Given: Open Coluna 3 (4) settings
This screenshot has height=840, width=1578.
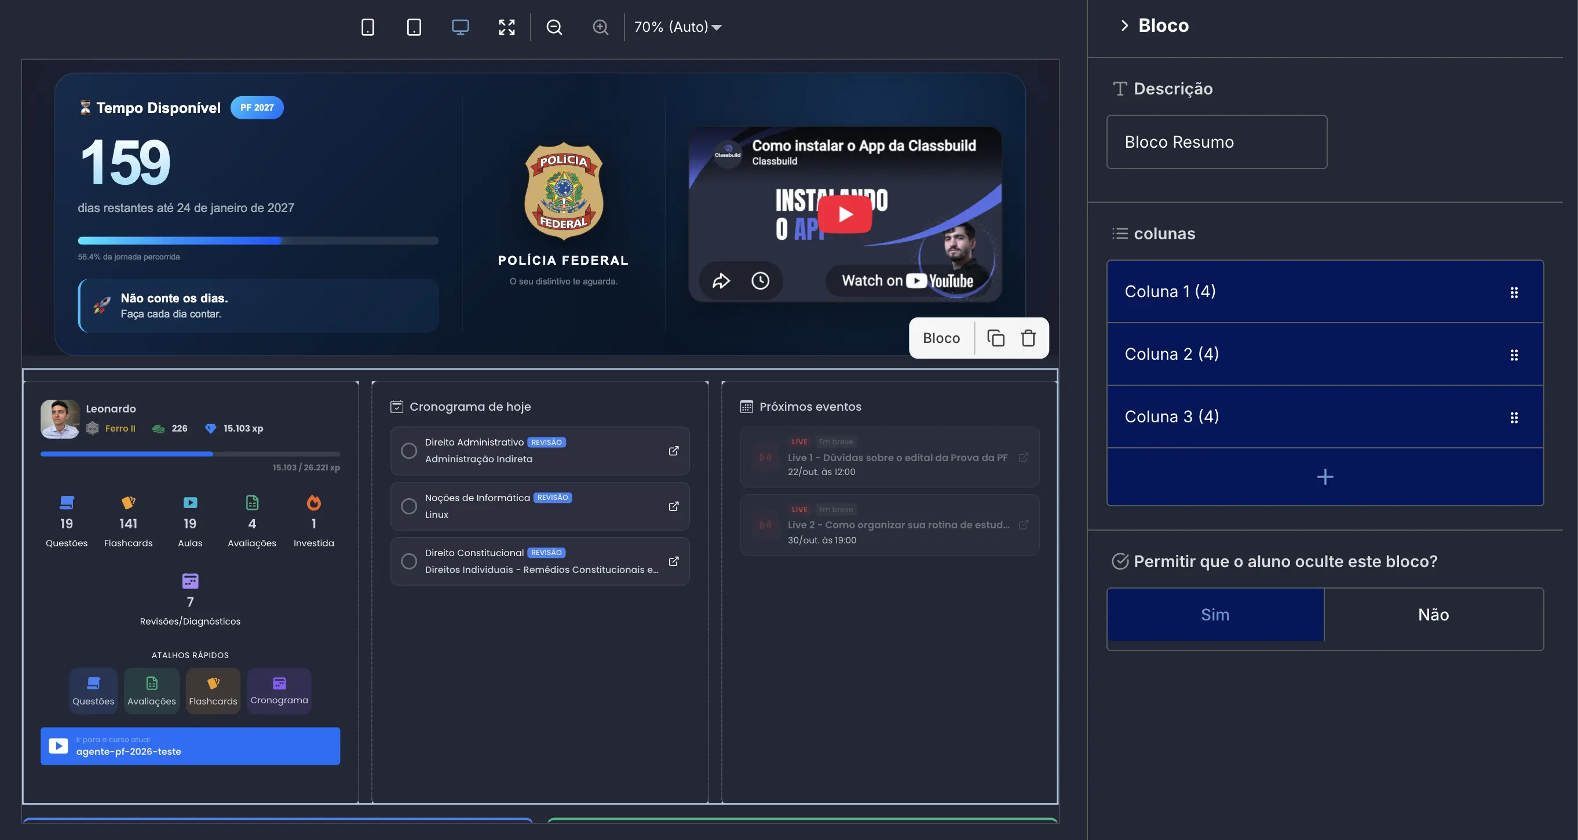Looking at the screenshot, I should click(1325, 417).
